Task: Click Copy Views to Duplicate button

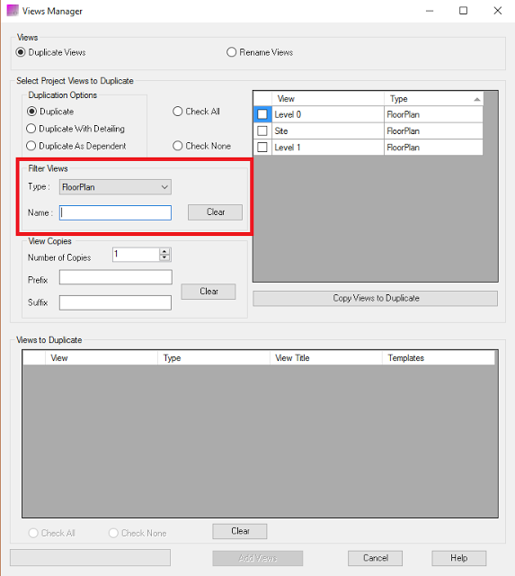Action: tap(376, 298)
